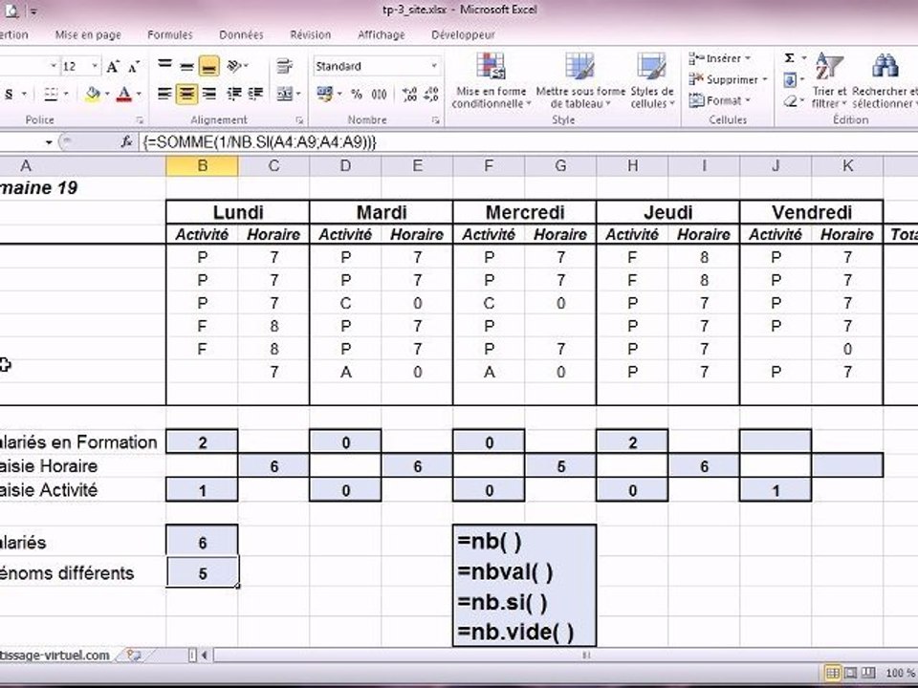Click the horizontal scrollbar left arrow

pos(205,656)
